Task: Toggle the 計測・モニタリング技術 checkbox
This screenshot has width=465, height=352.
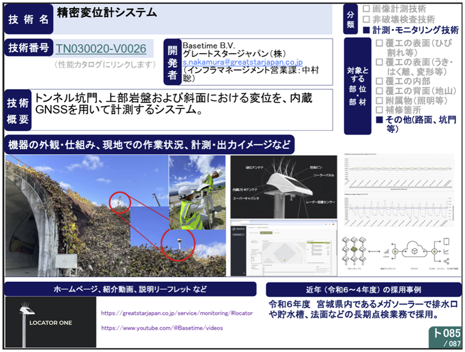Action: tap(366, 30)
